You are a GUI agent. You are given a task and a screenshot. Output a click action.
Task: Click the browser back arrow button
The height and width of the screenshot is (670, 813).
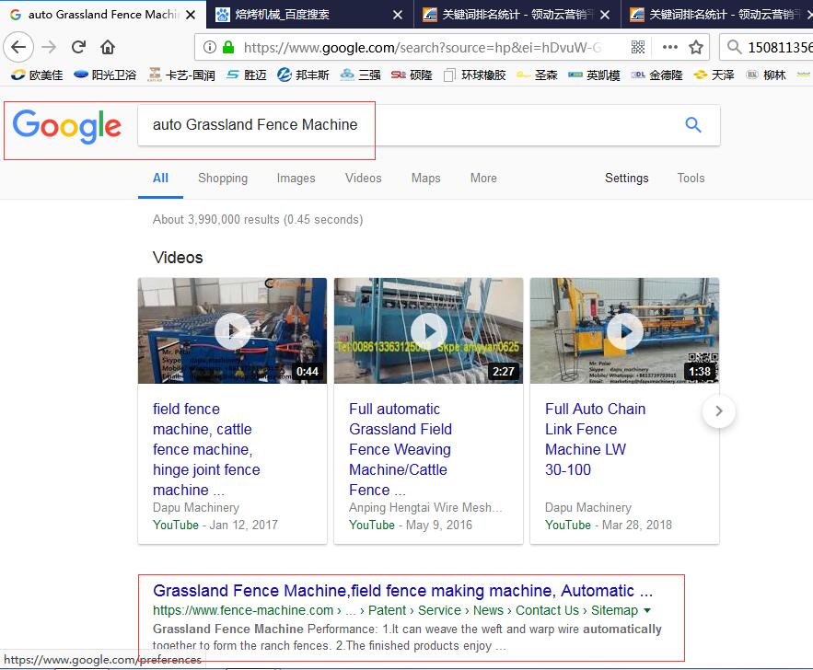coord(18,47)
